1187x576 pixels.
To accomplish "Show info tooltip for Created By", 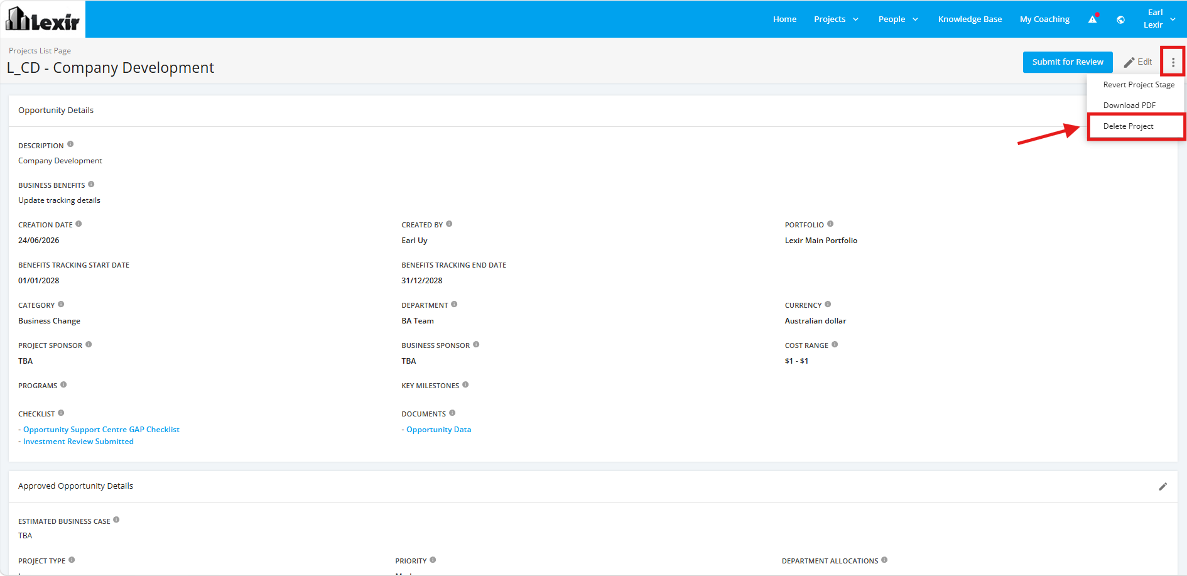I will point(449,224).
